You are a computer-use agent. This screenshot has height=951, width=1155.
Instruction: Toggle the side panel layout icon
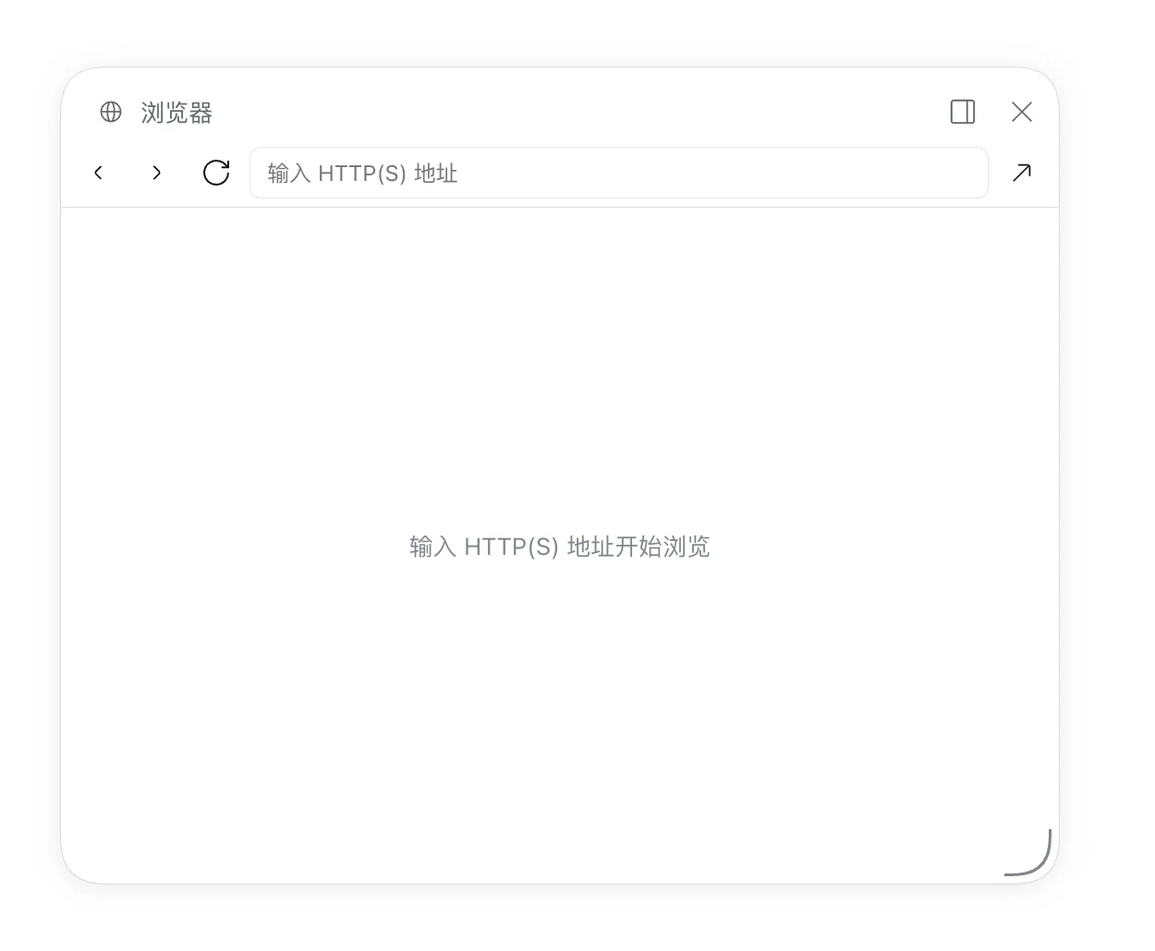coord(963,112)
